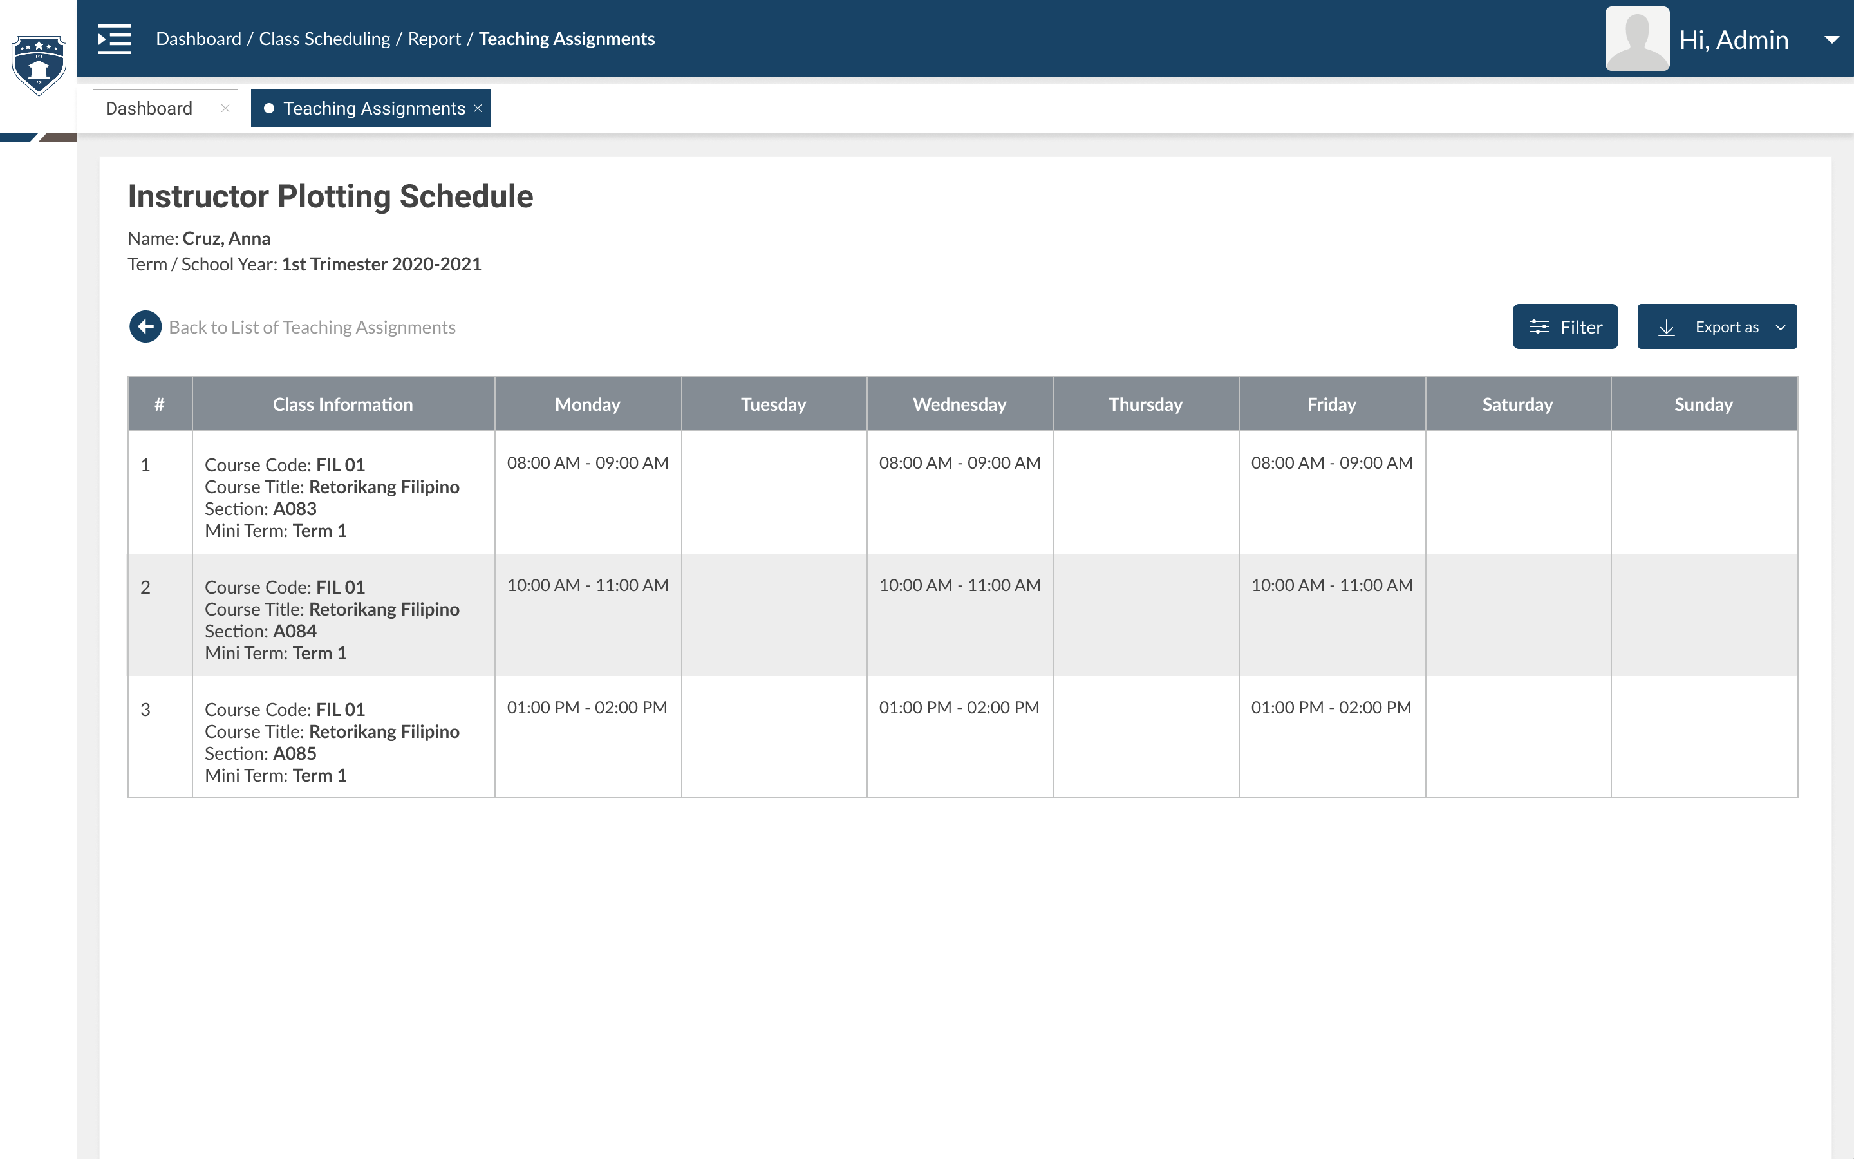Click the Dashboard breadcrumb home link
Image resolution: width=1854 pixels, height=1159 pixels.
click(x=198, y=39)
